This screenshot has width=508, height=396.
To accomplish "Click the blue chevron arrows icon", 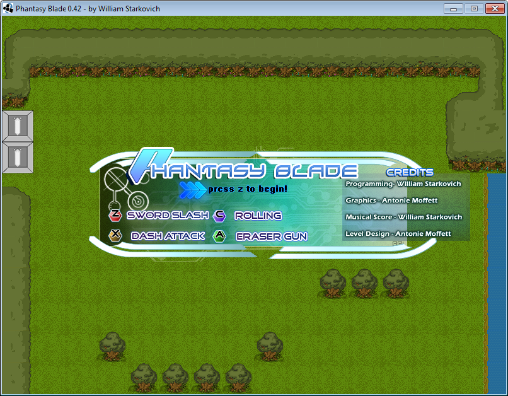I will coord(192,189).
